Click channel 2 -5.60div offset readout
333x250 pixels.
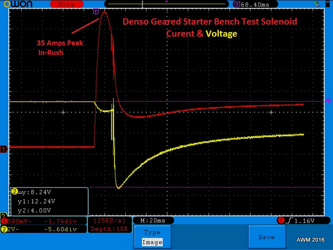60,229
